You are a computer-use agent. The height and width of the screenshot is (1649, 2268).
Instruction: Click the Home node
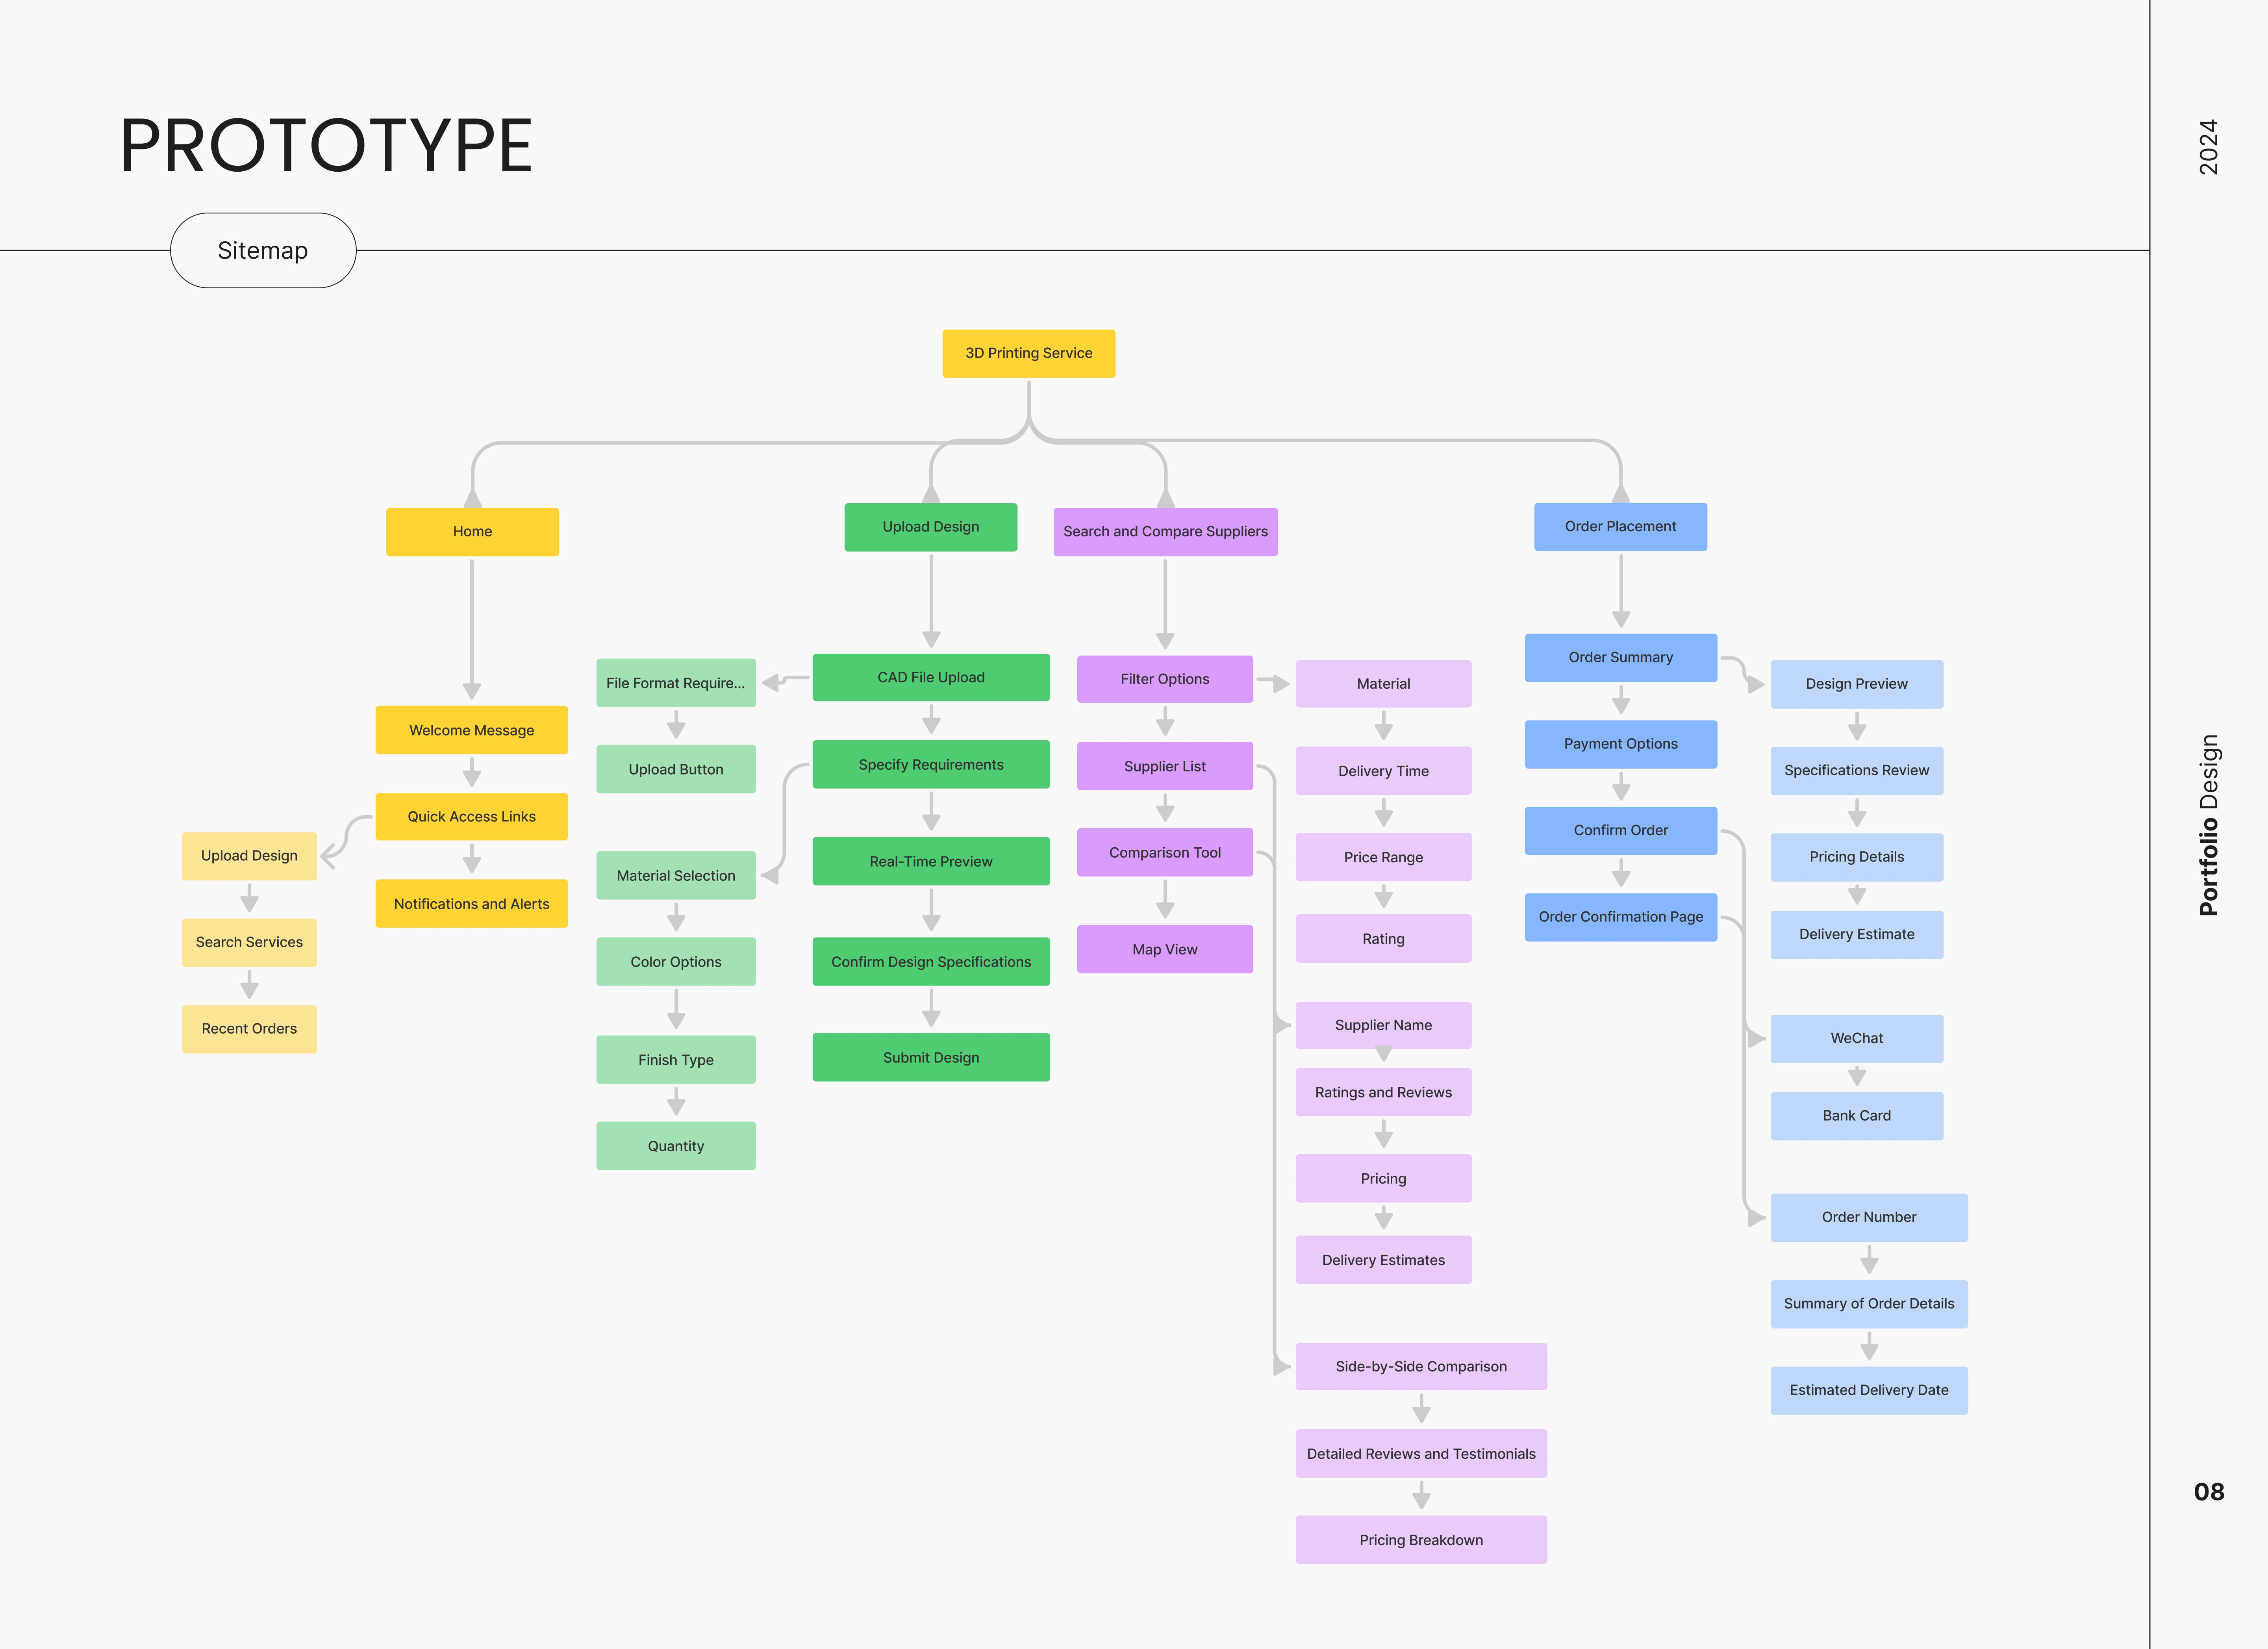[x=472, y=531]
